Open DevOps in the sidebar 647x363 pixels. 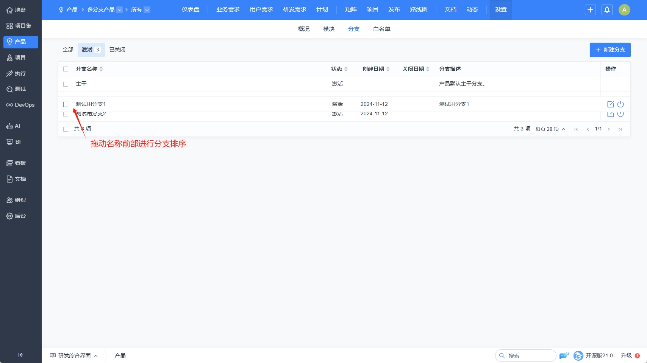[x=20, y=105]
